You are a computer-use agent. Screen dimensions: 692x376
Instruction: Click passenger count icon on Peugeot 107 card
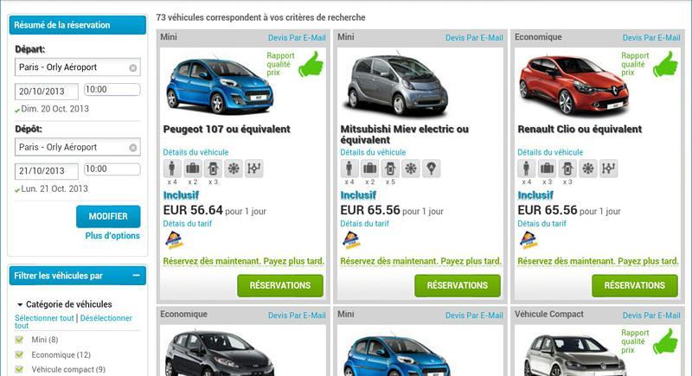[x=172, y=169]
